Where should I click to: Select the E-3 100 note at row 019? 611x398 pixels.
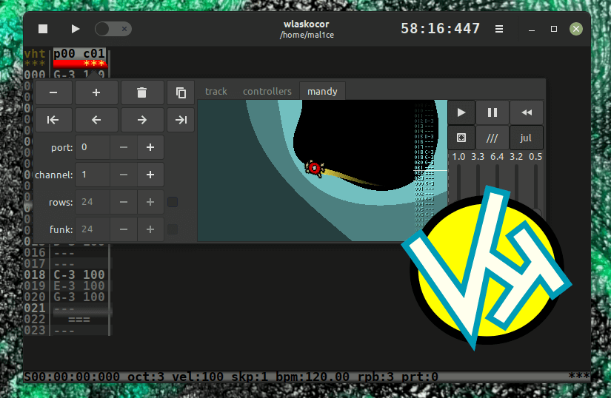(x=79, y=286)
